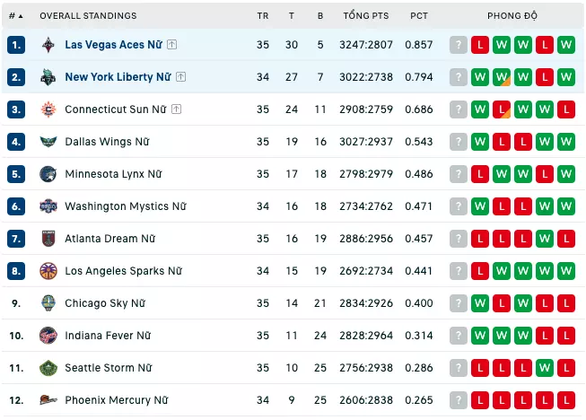Viewport: 586px width, 420px height.
Task: Click the Chicago Sky team logo
Action: (48, 303)
